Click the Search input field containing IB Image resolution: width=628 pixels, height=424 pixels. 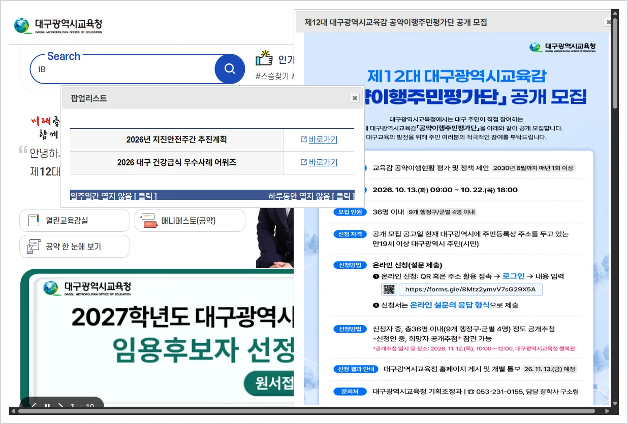point(123,69)
